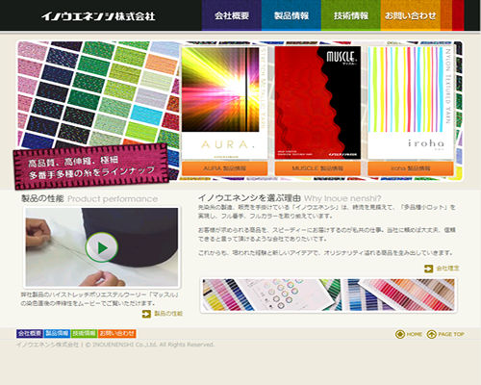Click the PAGE TOP link
This screenshot has height=385, width=481.
[451, 334]
